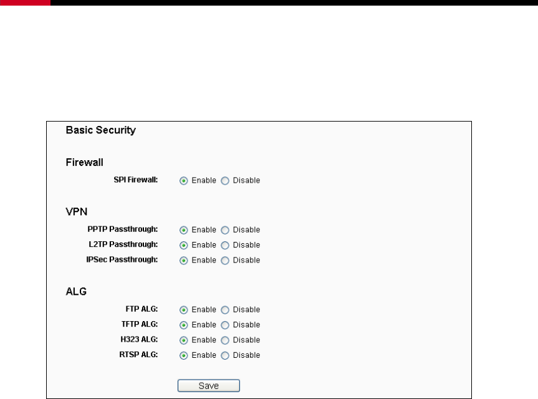Enable the SPI Firewall option
The height and width of the screenshot is (399, 538).
click(x=183, y=181)
